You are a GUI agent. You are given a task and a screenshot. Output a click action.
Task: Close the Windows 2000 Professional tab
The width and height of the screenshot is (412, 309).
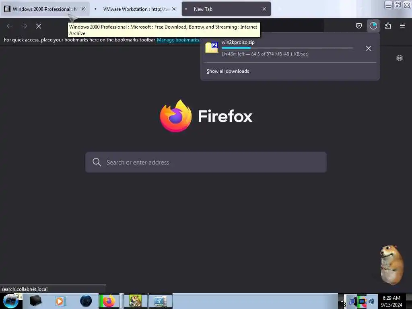point(83,9)
